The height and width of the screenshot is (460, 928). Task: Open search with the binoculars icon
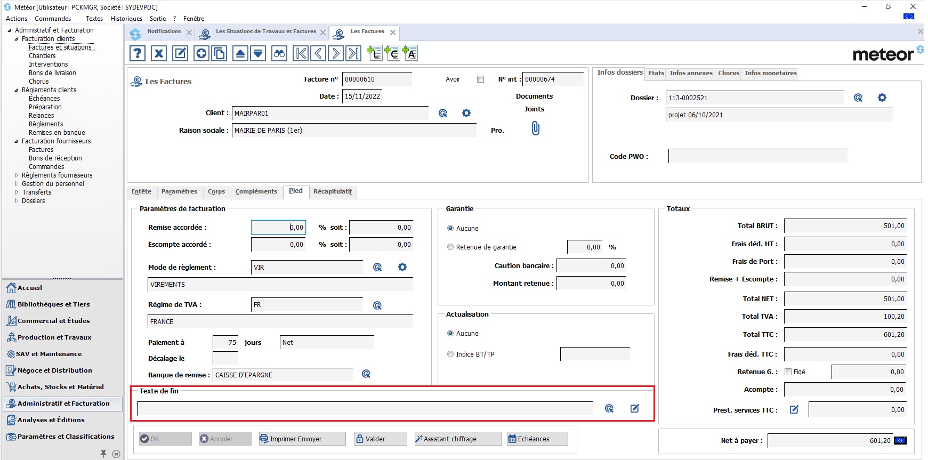(279, 53)
